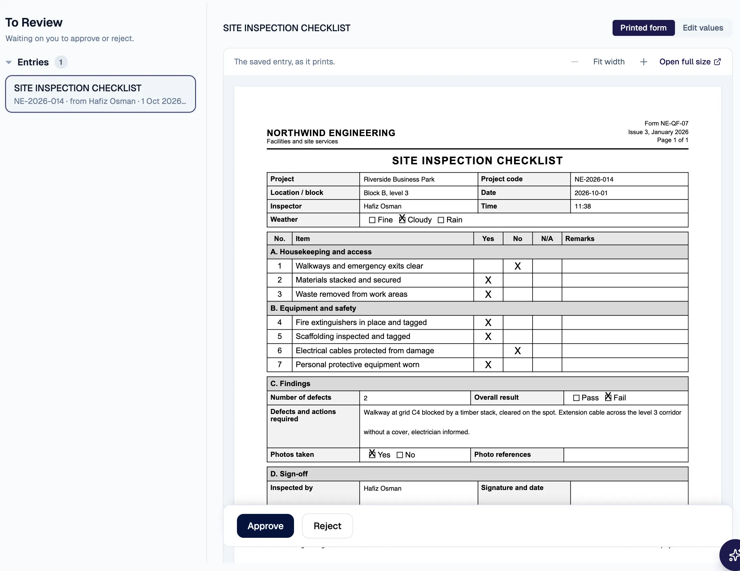Click Yes mark for Waste removed row
The image size is (740, 571).
click(488, 294)
